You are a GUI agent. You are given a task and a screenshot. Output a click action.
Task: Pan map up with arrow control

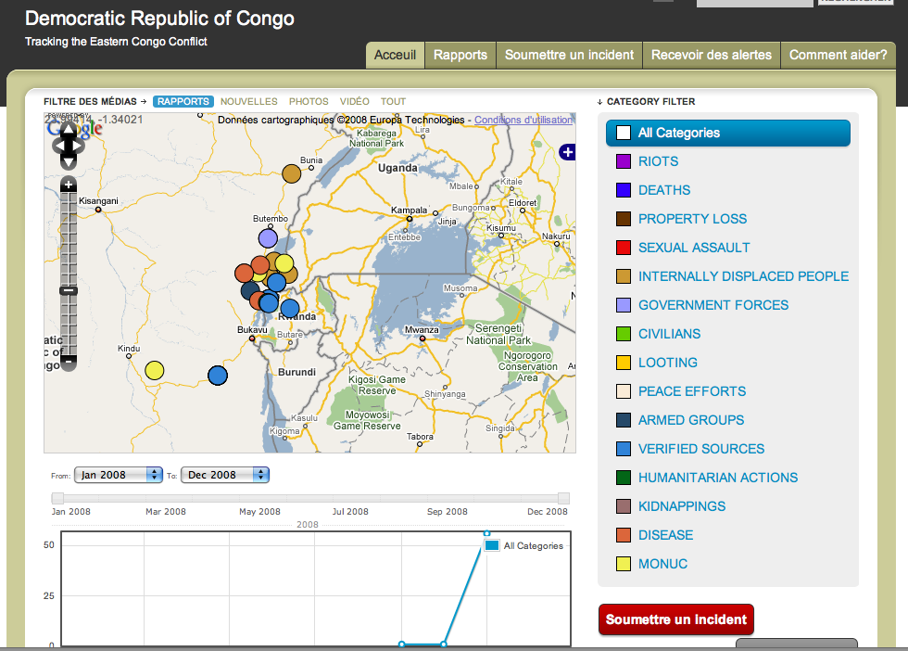(69, 129)
